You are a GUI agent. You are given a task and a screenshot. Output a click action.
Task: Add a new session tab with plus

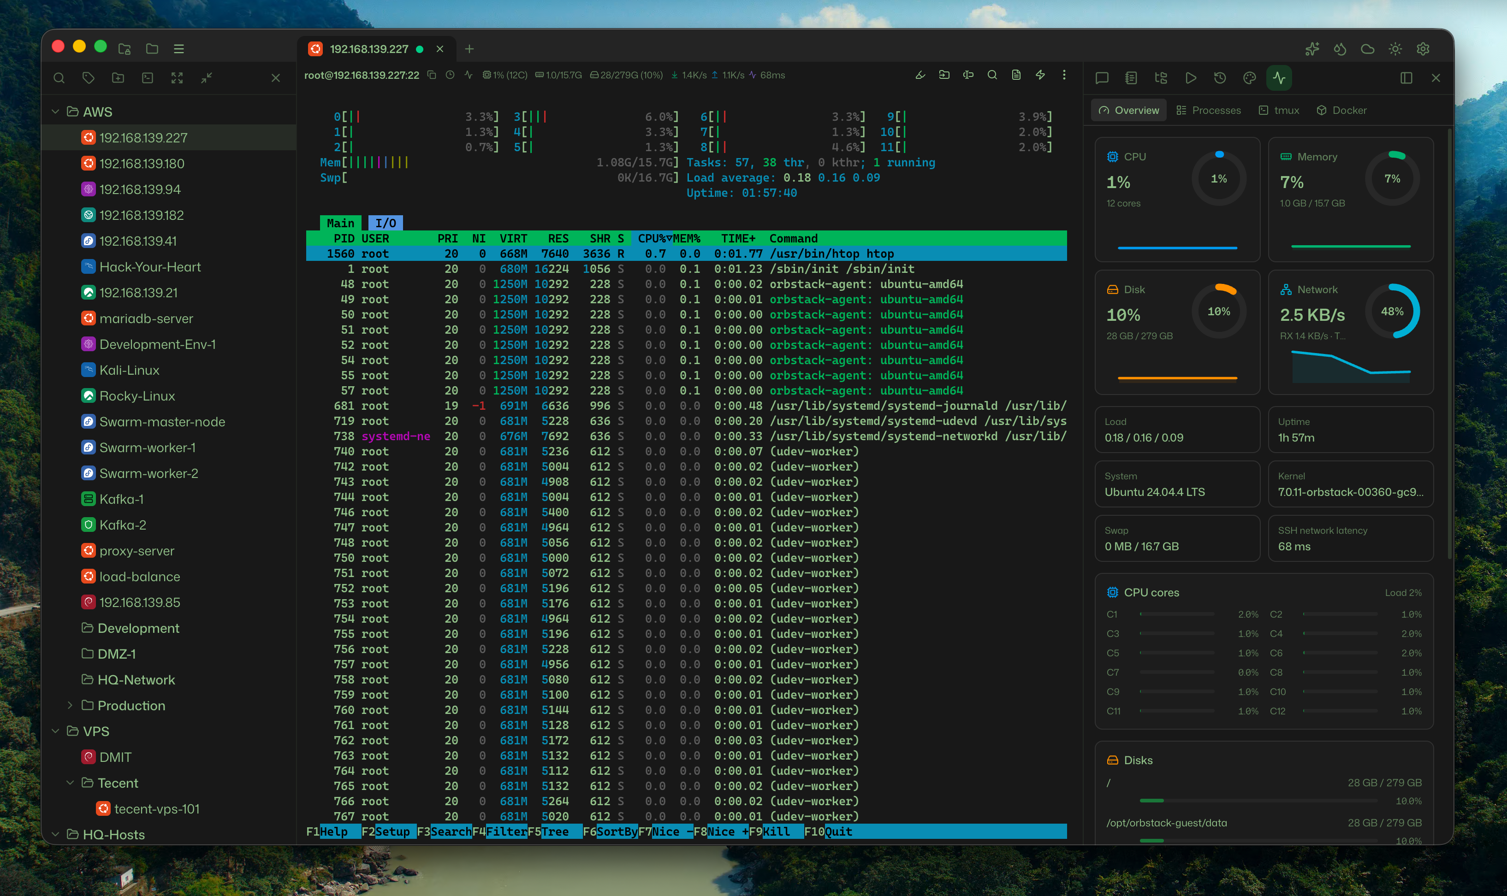(x=469, y=49)
